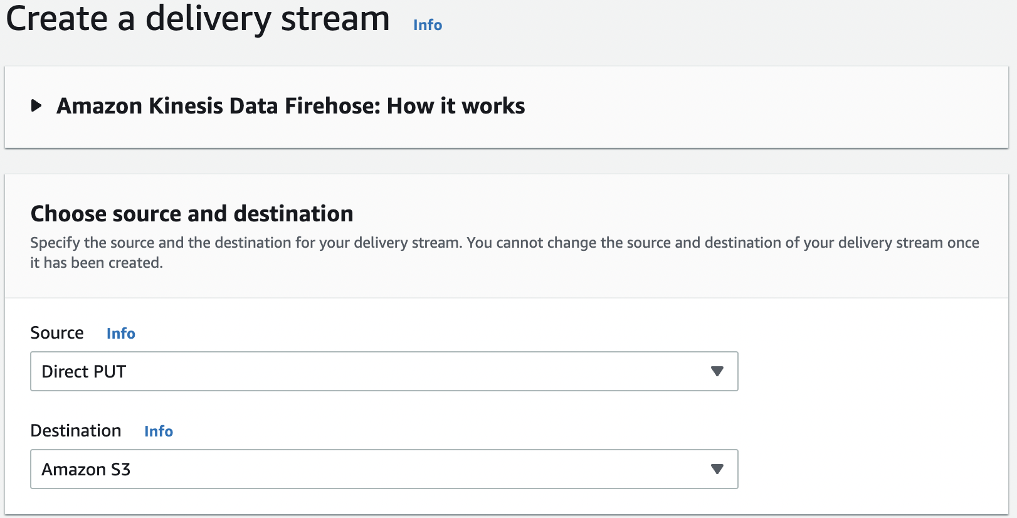This screenshot has height=518, width=1017.
Task: Open the Destination dropdown showing Amazon S3
Action: coord(384,469)
